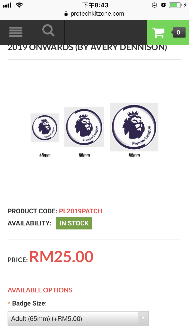Click the IN STOCK availability label
The height and width of the screenshot is (336, 189).
pos(74,223)
